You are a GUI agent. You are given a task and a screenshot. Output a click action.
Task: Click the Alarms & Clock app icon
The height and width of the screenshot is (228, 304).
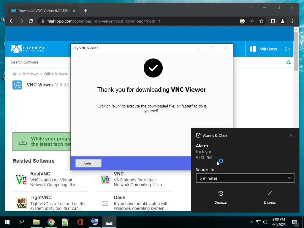pos(198,135)
